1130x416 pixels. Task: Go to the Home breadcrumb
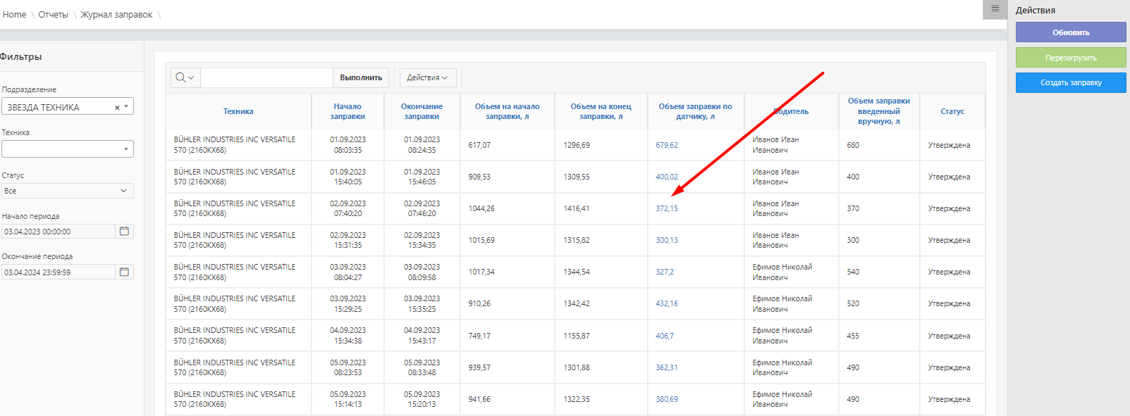click(x=14, y=15)
